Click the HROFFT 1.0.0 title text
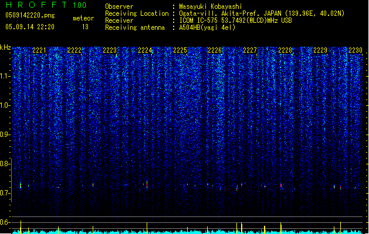The width and height of the screenshot is (369, 234). 46,5
